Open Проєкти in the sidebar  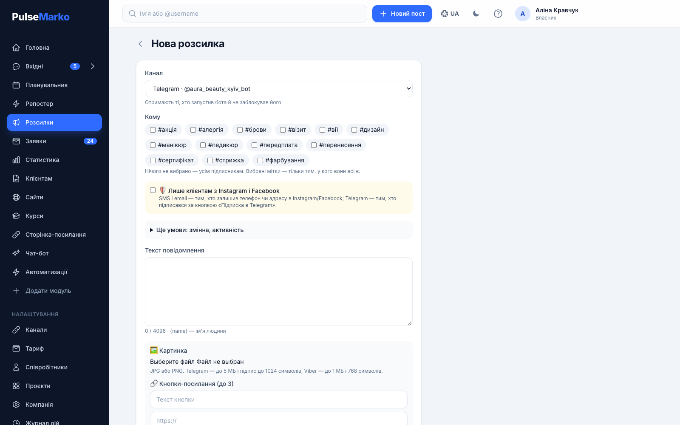[54, 386]
